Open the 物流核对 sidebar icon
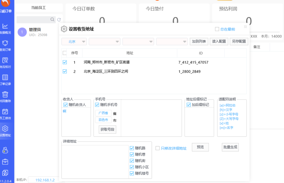Image resolution: width=284 pixels, height=183 pixels. click(x=5, y=60)
